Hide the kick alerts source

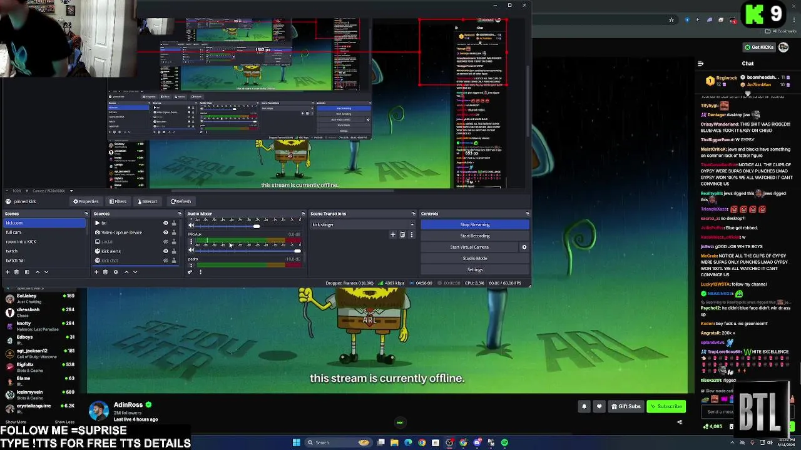click(x=166, y=251)
